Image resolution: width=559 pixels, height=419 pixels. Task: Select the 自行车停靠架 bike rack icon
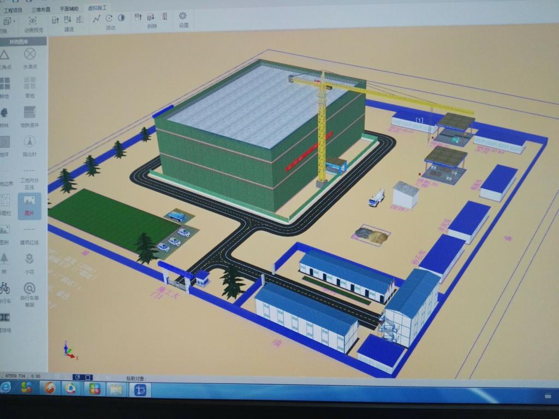[29, 288]
